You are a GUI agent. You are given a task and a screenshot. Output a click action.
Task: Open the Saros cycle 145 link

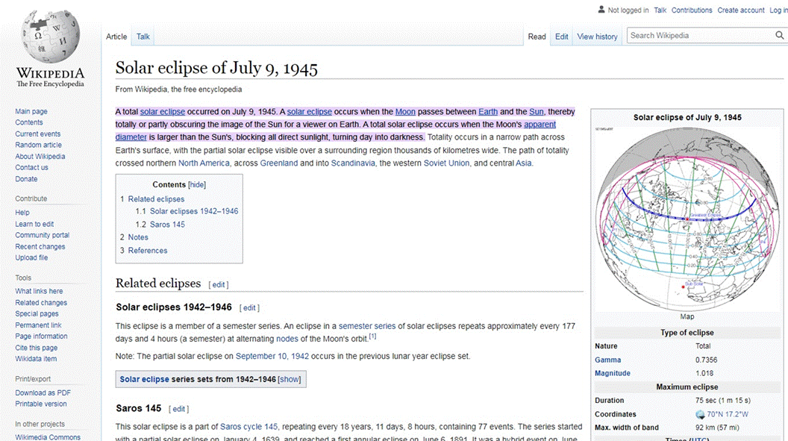click(248, 427)
